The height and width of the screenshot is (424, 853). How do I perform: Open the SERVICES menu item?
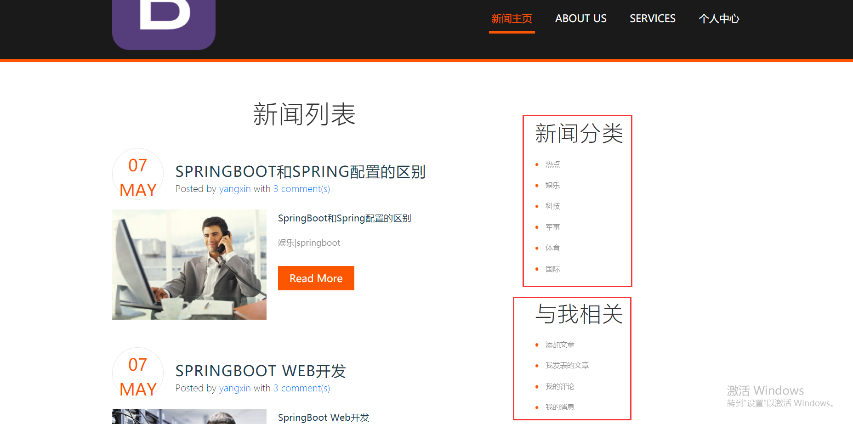click(x=652, y=19)
